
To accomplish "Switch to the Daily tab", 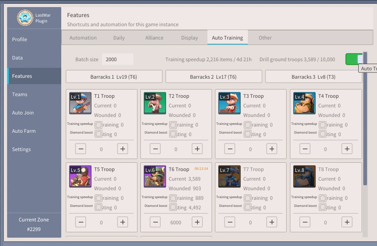I will [119, 38].
